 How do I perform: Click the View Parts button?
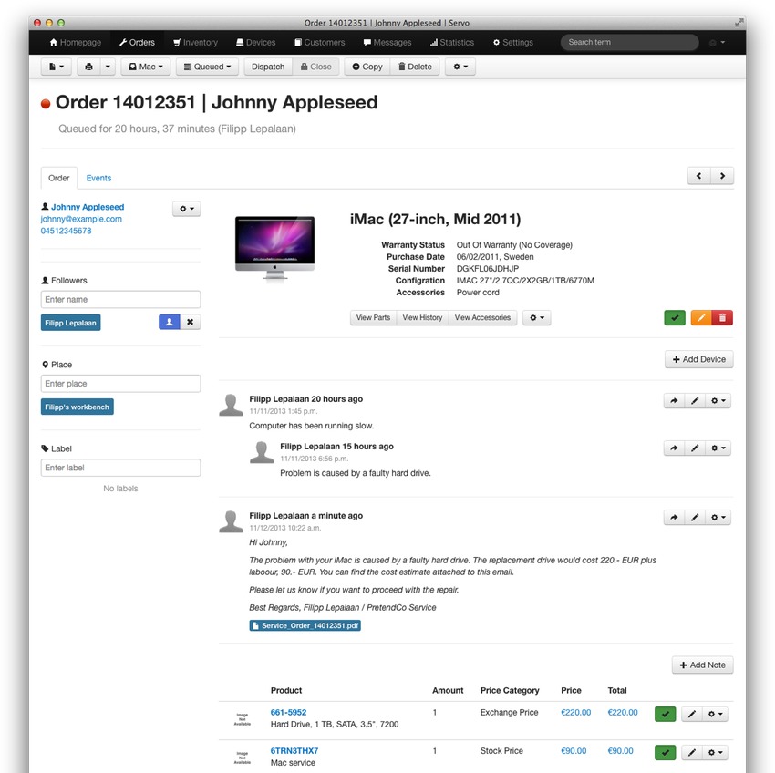click(373, 317)
